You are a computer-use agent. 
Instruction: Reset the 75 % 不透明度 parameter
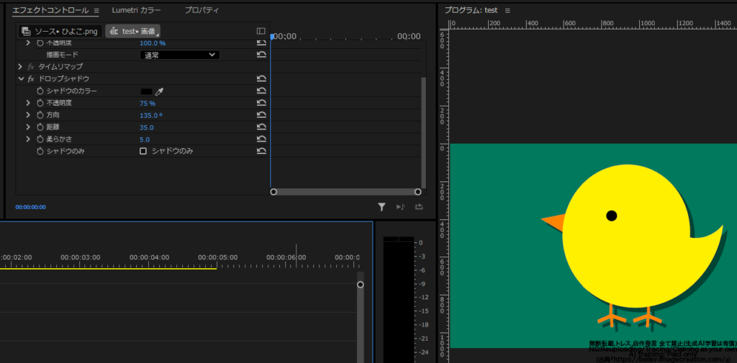(x=261, y=104)
